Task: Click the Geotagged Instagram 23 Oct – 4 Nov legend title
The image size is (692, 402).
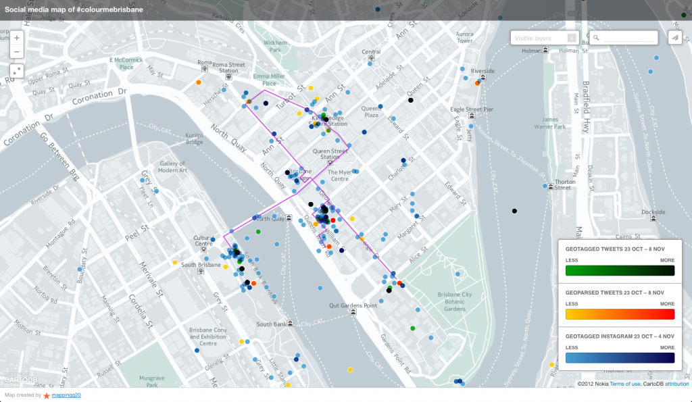Action: tap(620, 336)
